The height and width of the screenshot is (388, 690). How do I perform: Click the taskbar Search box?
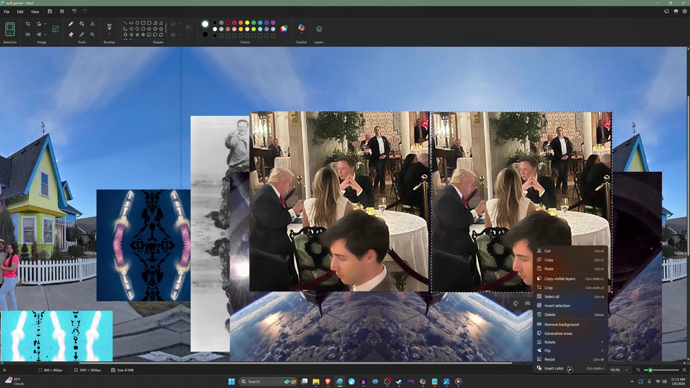(268, 382)
